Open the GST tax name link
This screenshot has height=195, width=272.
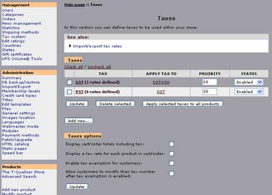coord(79,82)
